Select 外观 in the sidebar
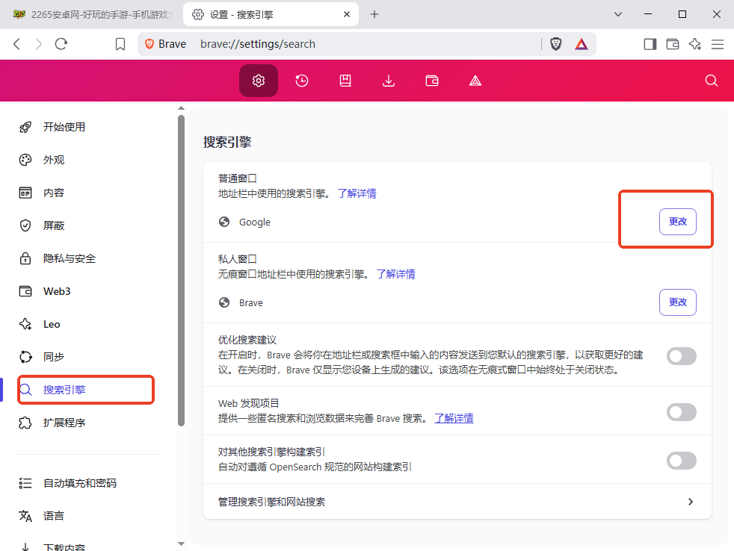The width and height of the screenshot is (734, 551). click(54, 160)
